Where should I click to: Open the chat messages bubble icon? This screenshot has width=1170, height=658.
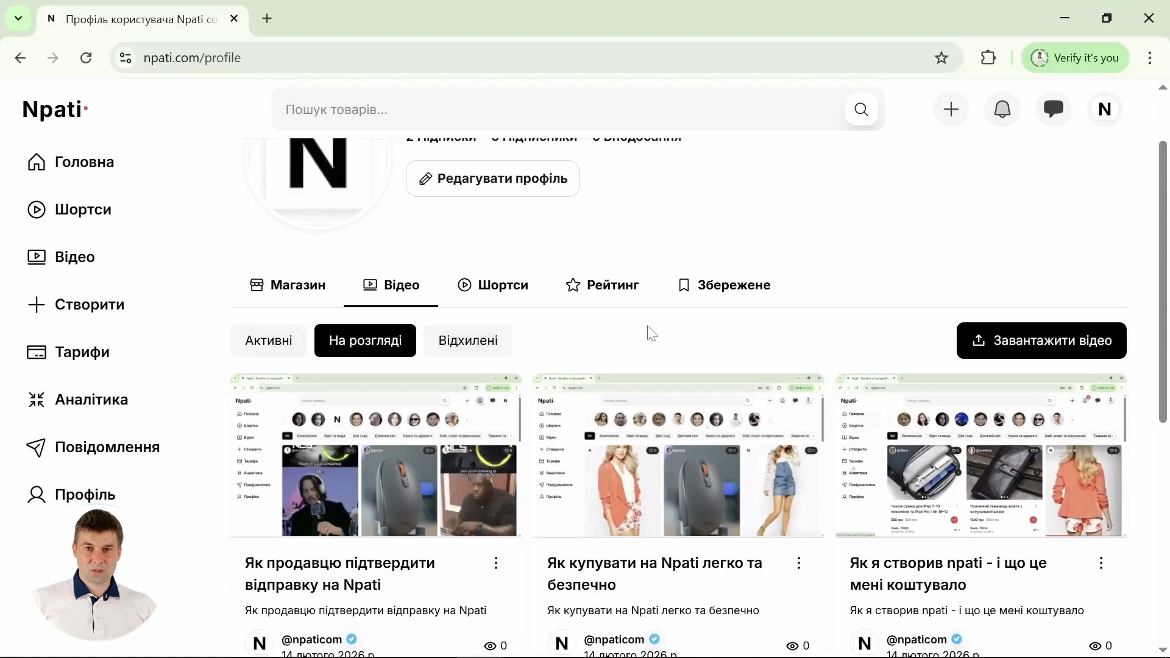coord(1054,110)
